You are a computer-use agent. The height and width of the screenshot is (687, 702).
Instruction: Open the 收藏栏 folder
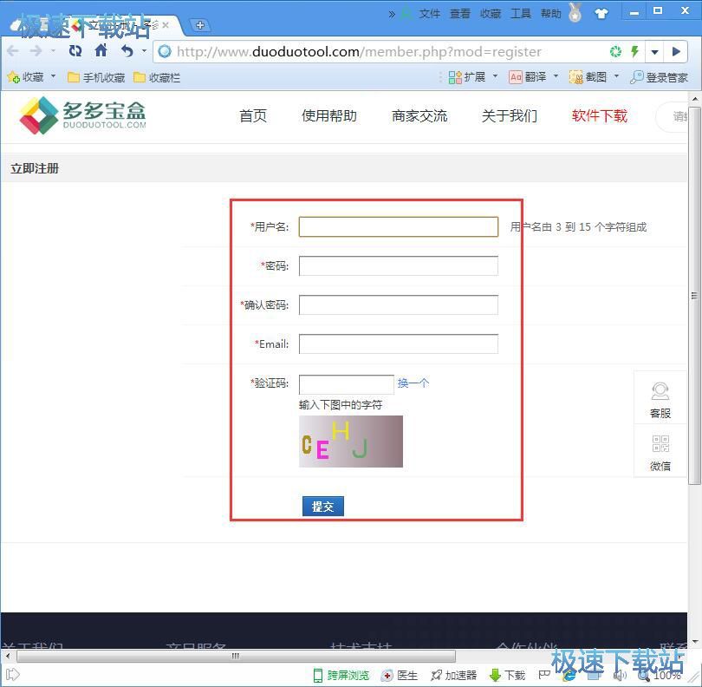click(157, 77)
